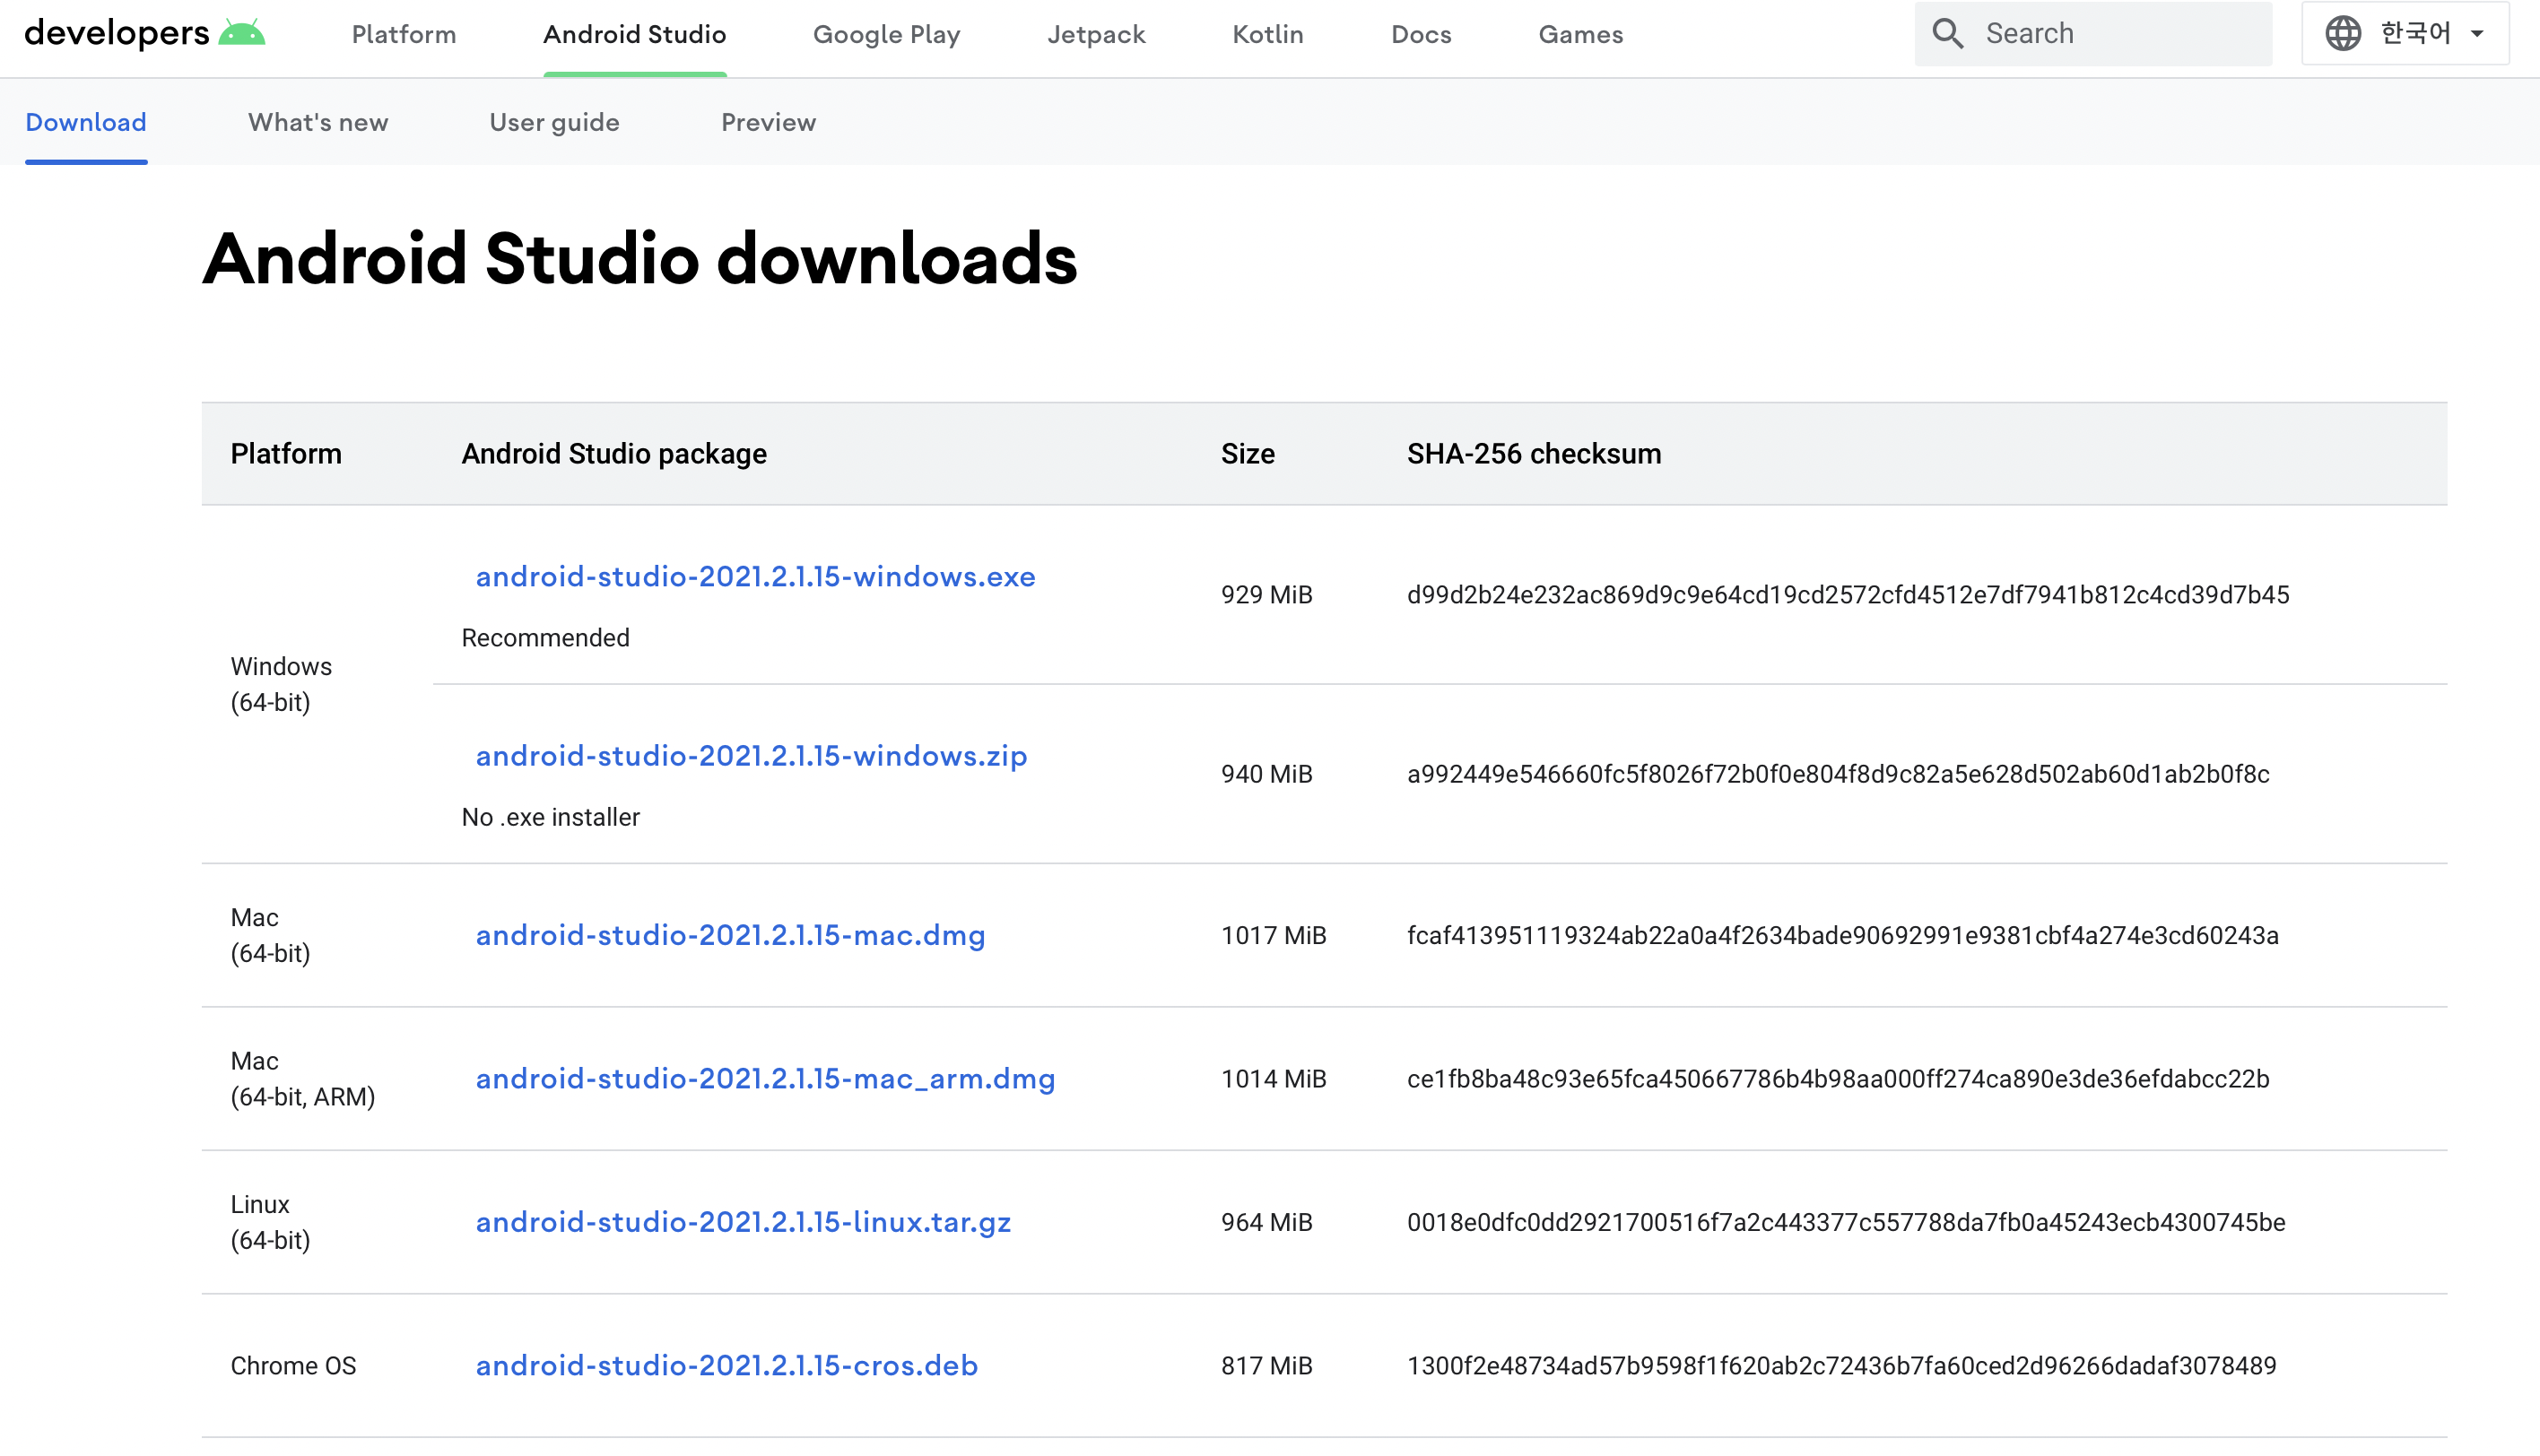Switch to the Preview tab
The width and height of the screenshot is (2540, 1456).
tap(769, 122)
